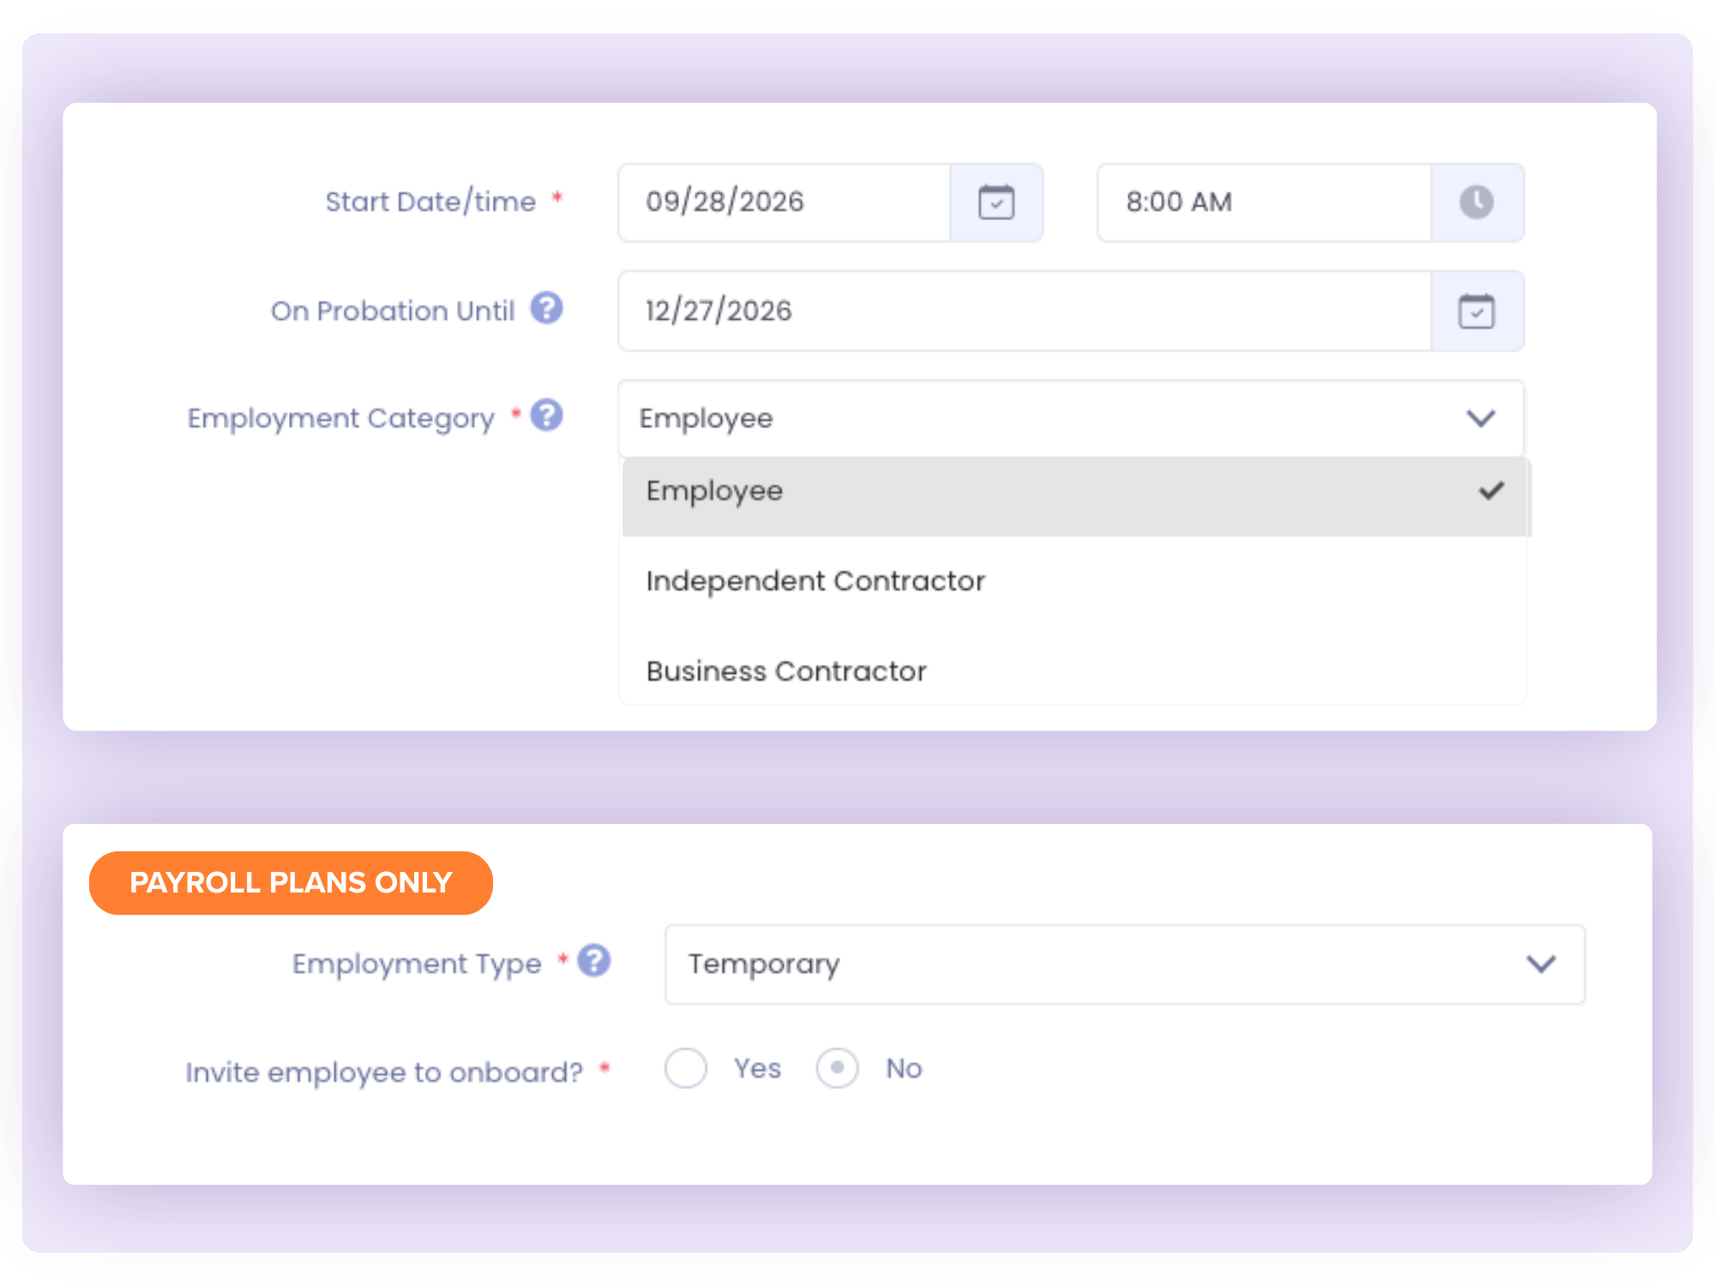Show help for Employment Category
Image resolution: width=1715 pixels, height=1286 pixels.
[x=546, y=416]
